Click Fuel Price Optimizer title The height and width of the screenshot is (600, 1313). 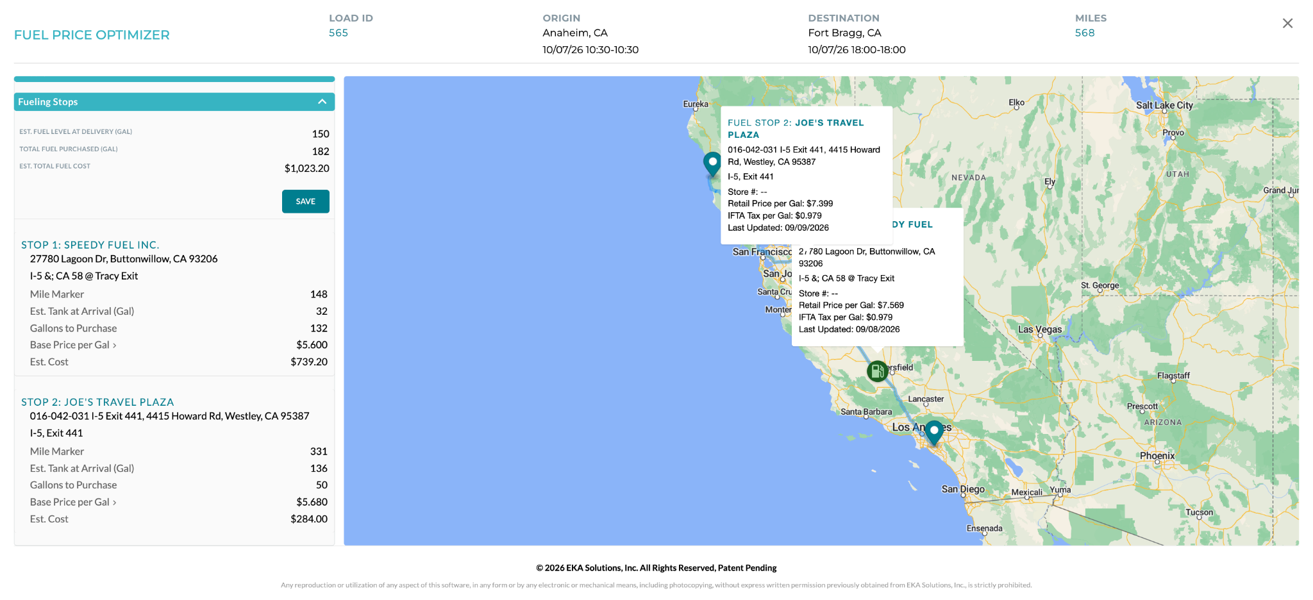tap(92, 35)
